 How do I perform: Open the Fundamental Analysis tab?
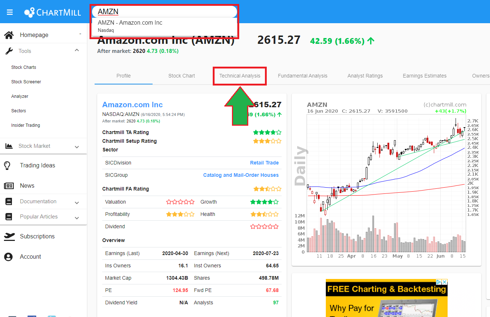[303, 76]
